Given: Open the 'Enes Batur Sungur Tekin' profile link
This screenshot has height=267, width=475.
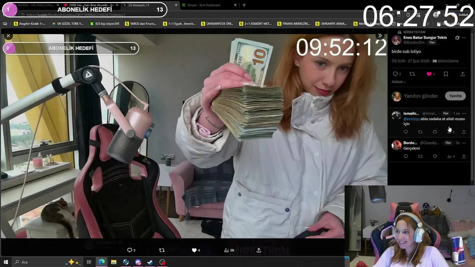Looking at the screenshot, I should [425, 37].
